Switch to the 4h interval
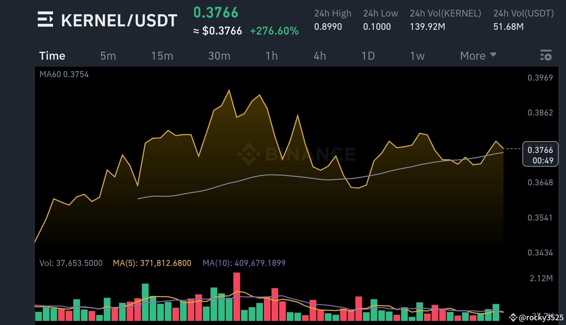 pos(320,56)
